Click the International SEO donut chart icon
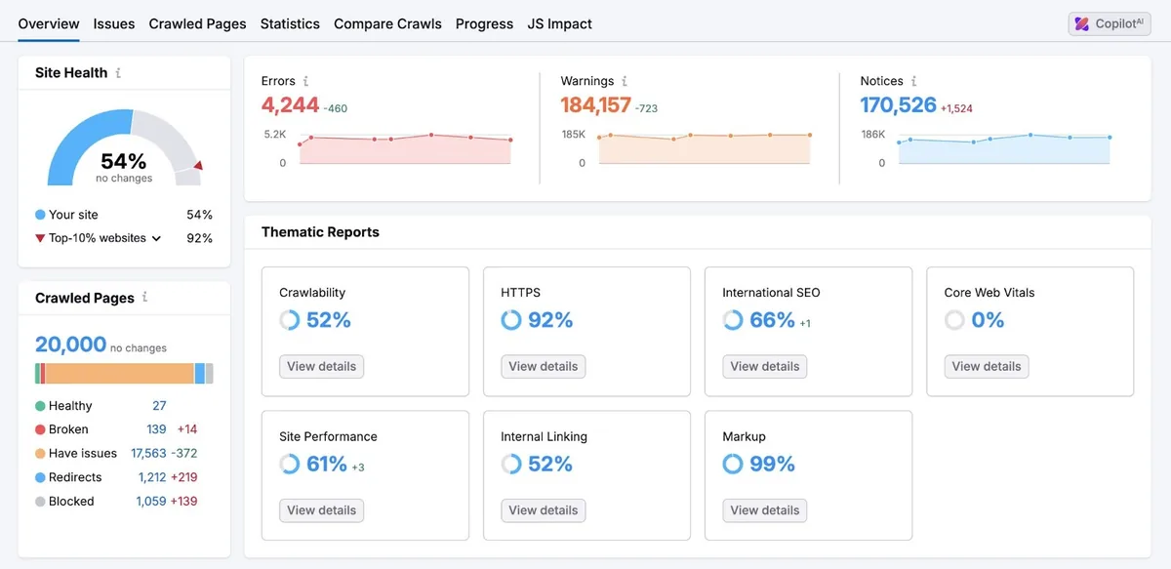Viewport: 1171px width, 569px height. point(733,320)
